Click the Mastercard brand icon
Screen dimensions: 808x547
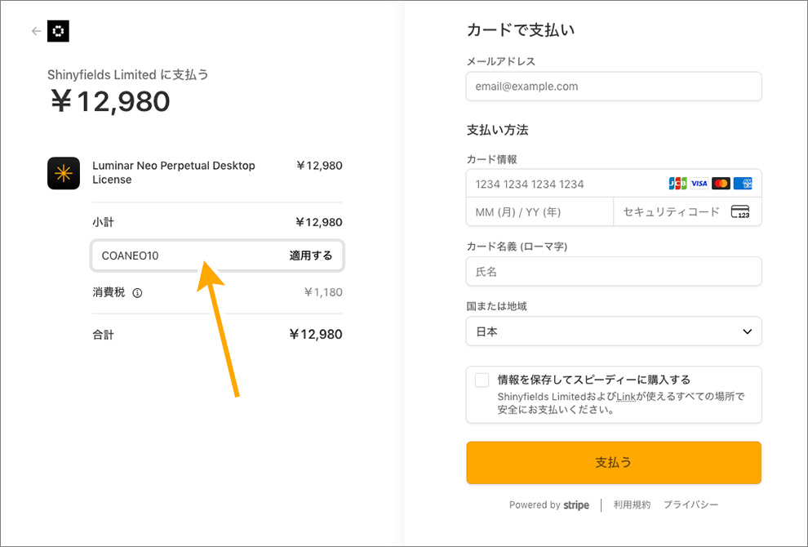coord(720,184)
